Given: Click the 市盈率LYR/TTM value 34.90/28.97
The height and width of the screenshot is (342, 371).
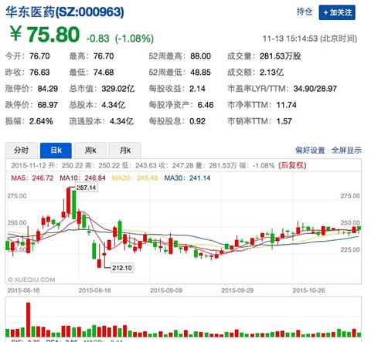Looking at the screenshot, I should click(315, 89).
